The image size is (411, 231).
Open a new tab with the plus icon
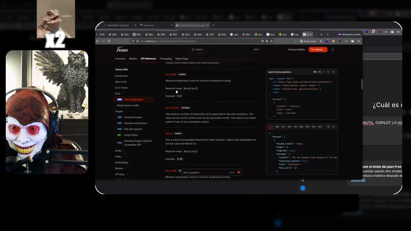coord(321,34)
